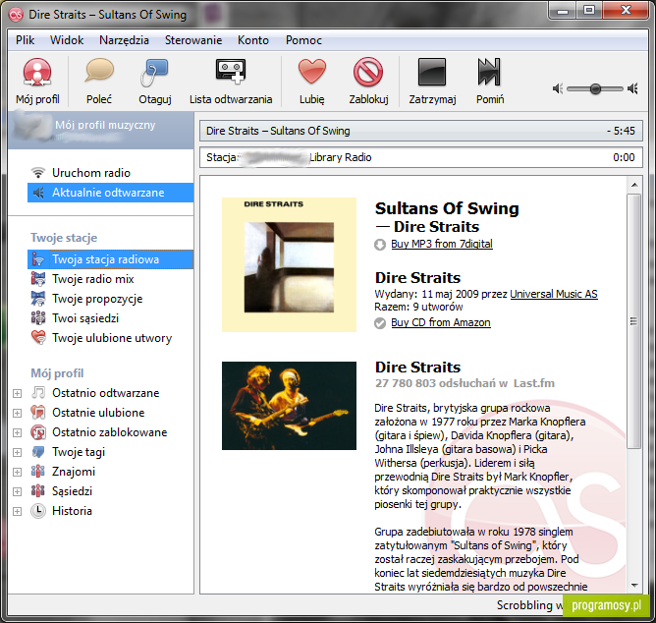Click the Twoje radio mix icon

38,279
